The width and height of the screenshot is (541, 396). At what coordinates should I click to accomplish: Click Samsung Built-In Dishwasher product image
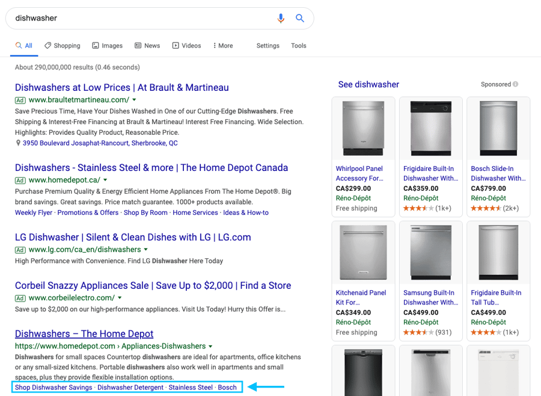(431, 252)
